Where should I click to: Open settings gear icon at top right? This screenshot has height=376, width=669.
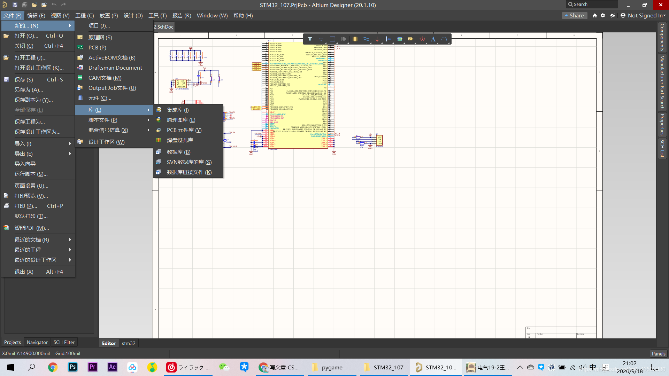603,15
